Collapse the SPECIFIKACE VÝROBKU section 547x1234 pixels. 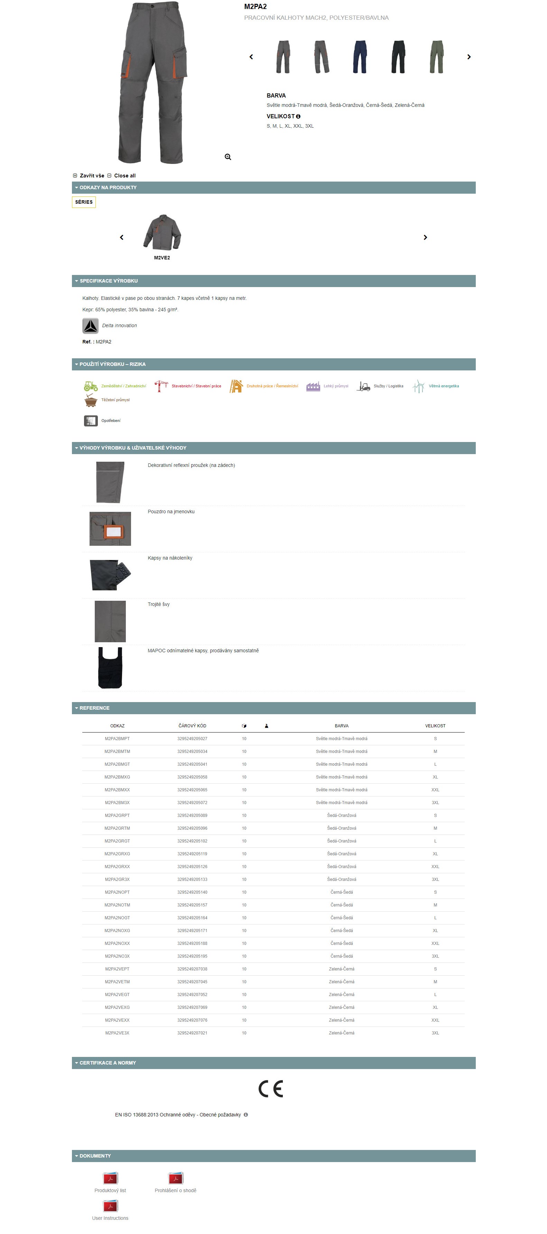pyautogui.click(x=273, y=281)
